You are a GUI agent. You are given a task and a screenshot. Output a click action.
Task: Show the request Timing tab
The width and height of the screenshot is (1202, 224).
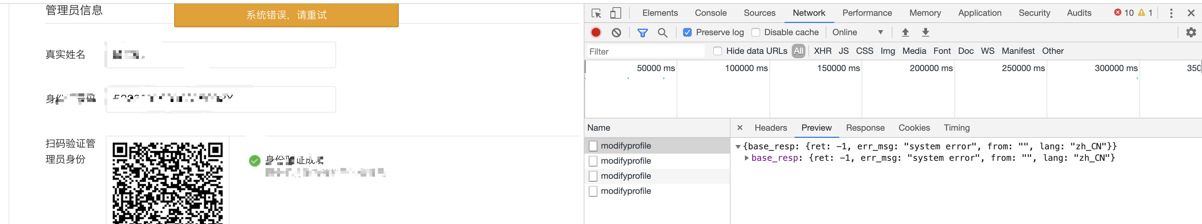tap(957, 127)
